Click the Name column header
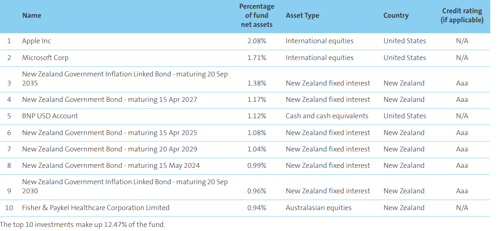Image resolution: width=498 pixels, height=231 pixels. pyautogui.click(x=31, y=15)
